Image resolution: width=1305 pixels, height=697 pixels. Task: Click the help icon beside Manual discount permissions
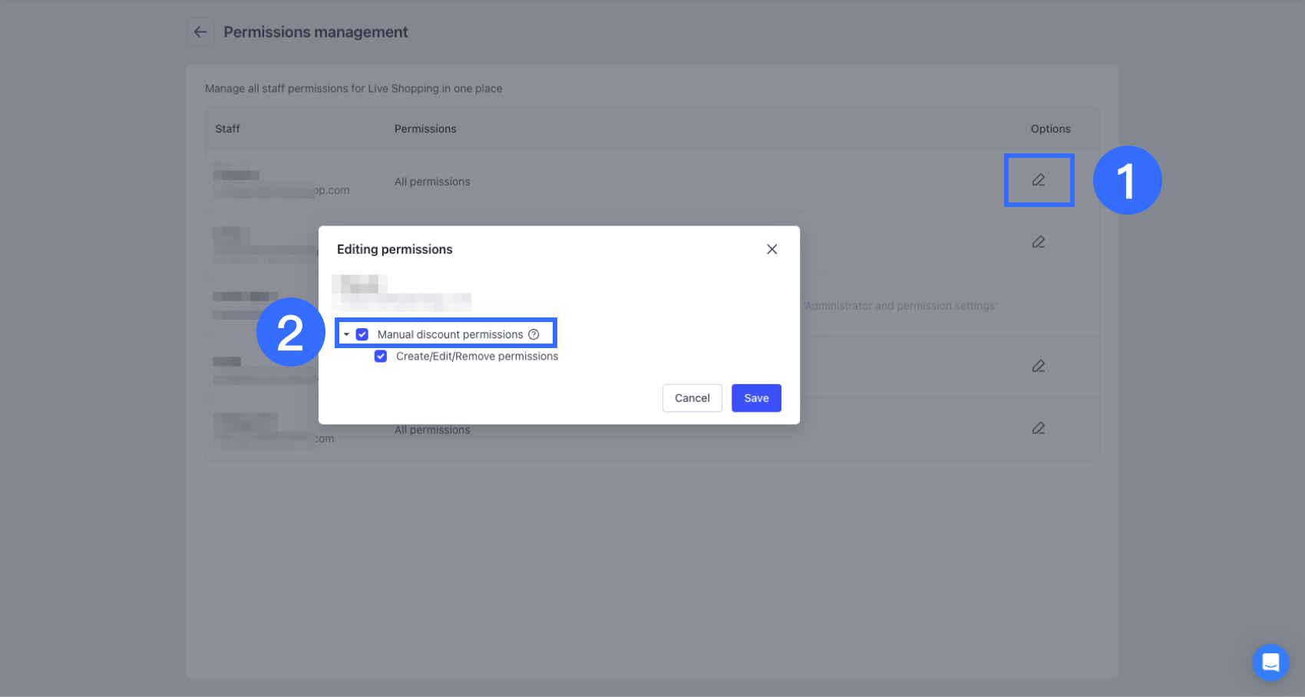(534, 334)
